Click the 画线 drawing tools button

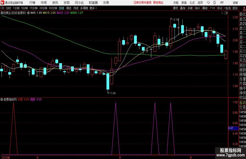coord(205,8)
